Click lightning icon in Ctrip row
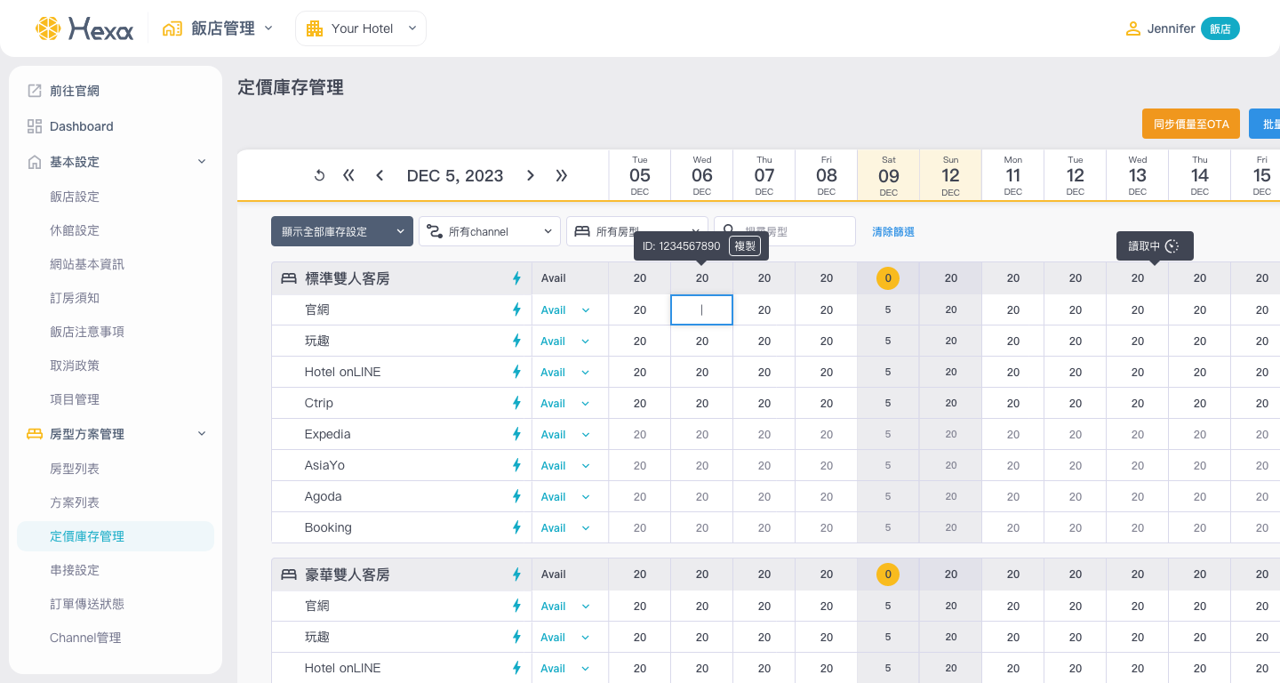 (x=516, y=403)
